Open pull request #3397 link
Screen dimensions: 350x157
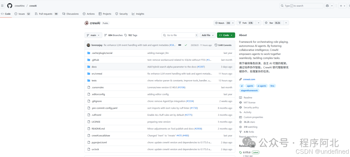click(201, 67)
